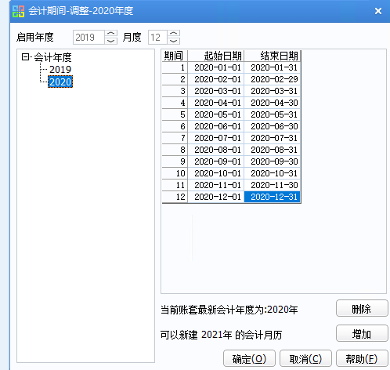Click the 启用年度 field showing 2019
This screenshot has width=390, height=370.
pyautogui.click(x=88, y=37)
